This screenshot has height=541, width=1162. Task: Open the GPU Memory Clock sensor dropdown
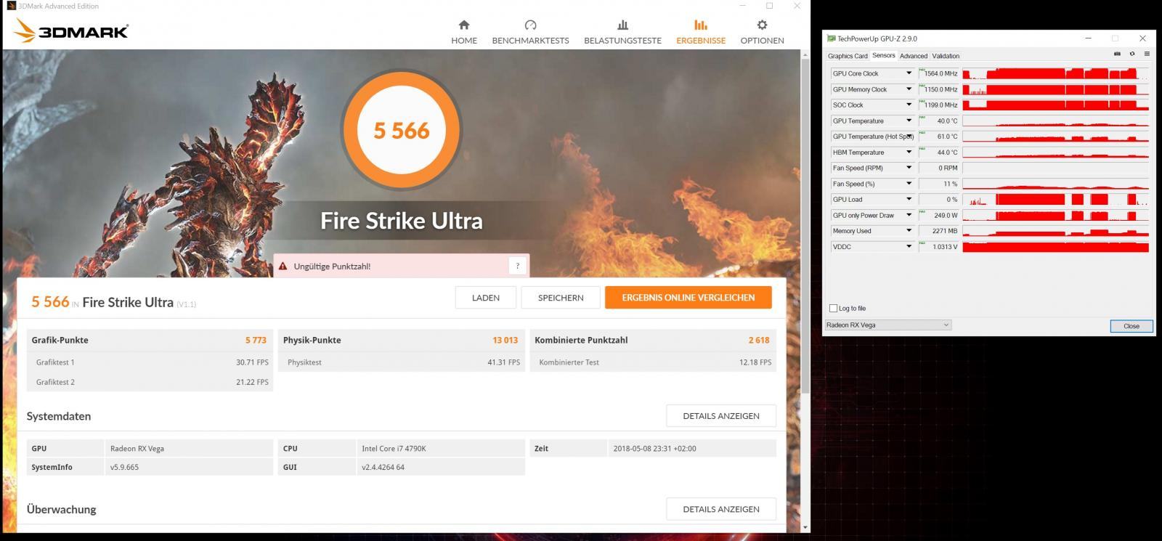point(908,89)
